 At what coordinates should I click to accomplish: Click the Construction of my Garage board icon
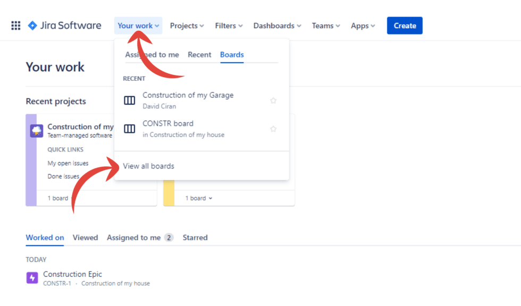130,100
